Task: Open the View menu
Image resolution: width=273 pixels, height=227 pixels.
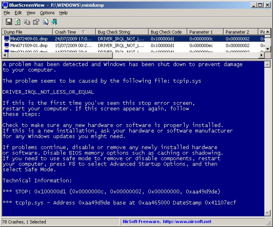Action: (x=31, y=13)
